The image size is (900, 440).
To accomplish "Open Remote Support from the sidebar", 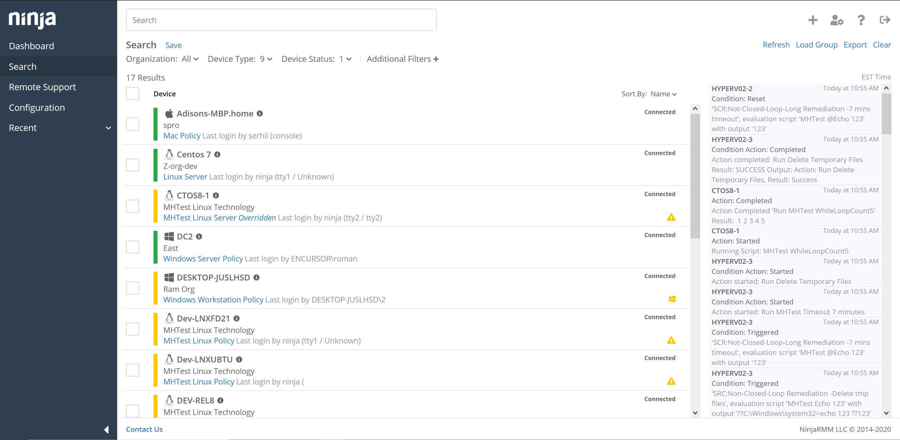I will (x=42, y=87).
